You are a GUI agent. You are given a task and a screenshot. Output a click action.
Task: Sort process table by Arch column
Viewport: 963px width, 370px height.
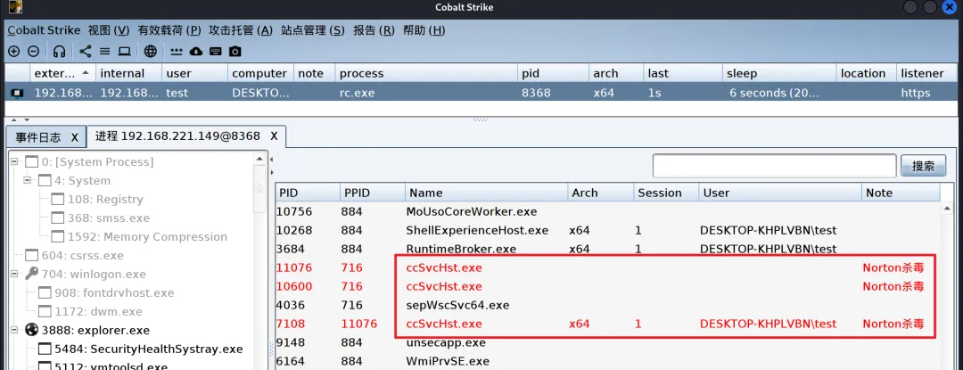click(x=601, y=193)
